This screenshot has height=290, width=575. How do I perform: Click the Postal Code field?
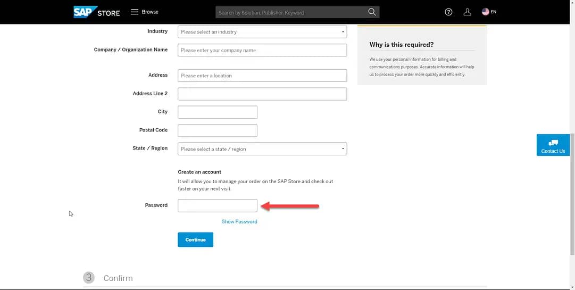pos(218,130)
